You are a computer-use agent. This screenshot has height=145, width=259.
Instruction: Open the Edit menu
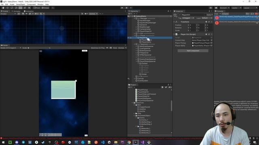[x=6, y=4]
